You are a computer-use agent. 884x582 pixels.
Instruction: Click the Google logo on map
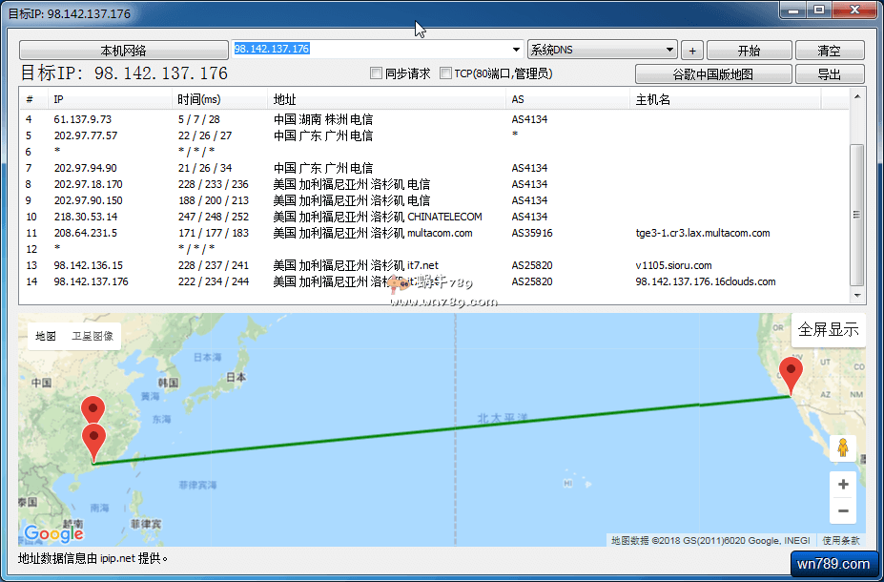click(x=53, y=533)
